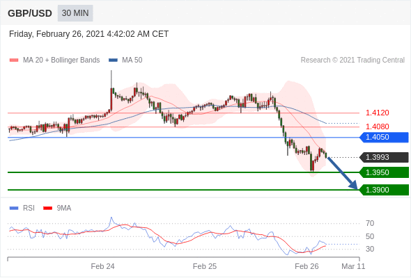Click the green 1.3950 support price tag
Image resolution: width=411 pixels, height=278 pixels.
(385, 172)
